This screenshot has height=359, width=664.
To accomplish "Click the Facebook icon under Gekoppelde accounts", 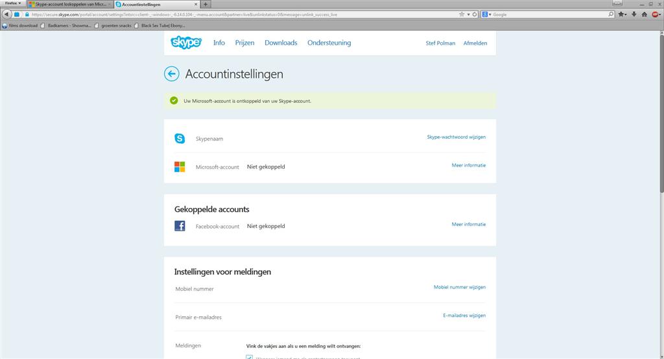I will pos(180,226).
